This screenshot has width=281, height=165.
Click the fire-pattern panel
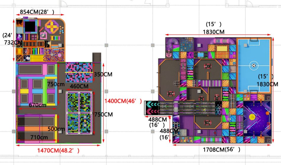(x=20, y=23)
